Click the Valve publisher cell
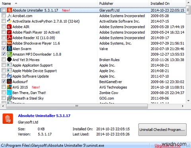The image size is (191, 148). coord(103,49)
